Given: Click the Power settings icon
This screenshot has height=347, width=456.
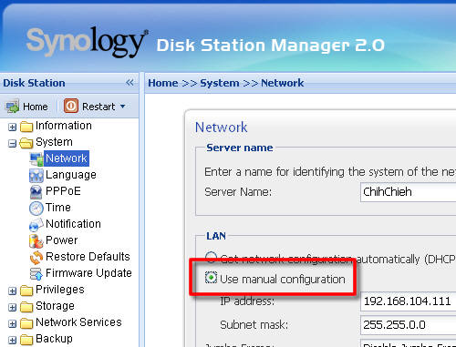Looking at the screenshot, I should [36, 241].
